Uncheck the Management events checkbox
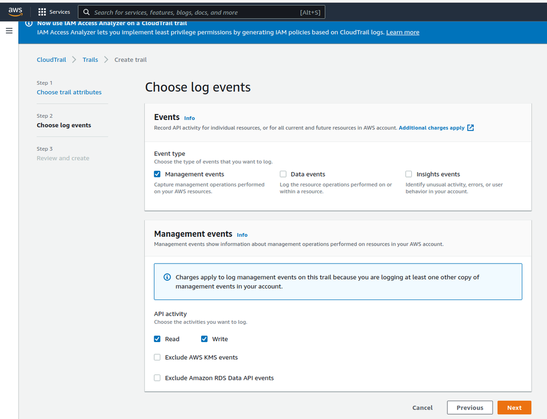 point(157,174)
